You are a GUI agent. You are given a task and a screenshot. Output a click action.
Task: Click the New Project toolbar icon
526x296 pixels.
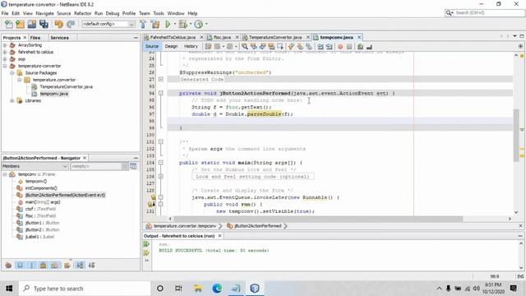tap(20, 24)
